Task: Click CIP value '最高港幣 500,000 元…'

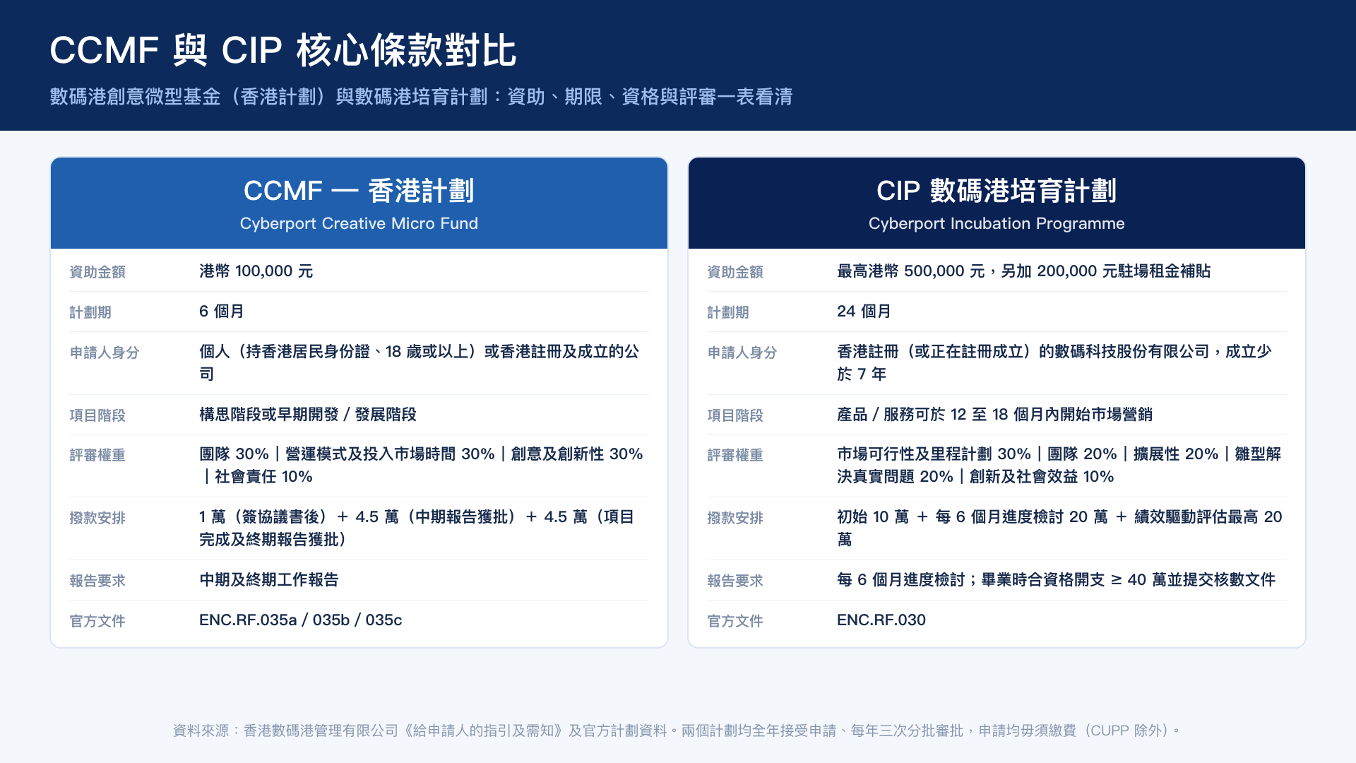Action: click(x=1023, y=271)
